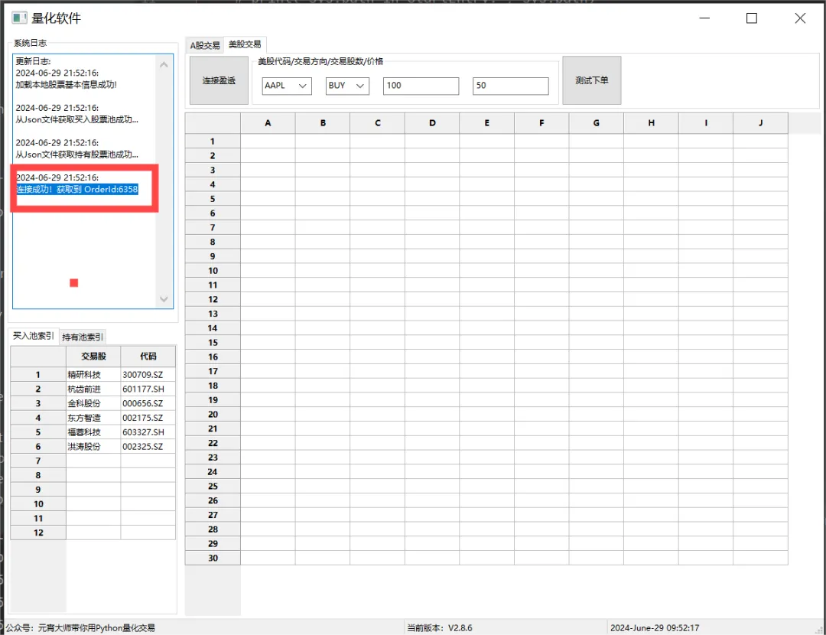
Task: Maximize the 量化软件 window
Action: 752,18
